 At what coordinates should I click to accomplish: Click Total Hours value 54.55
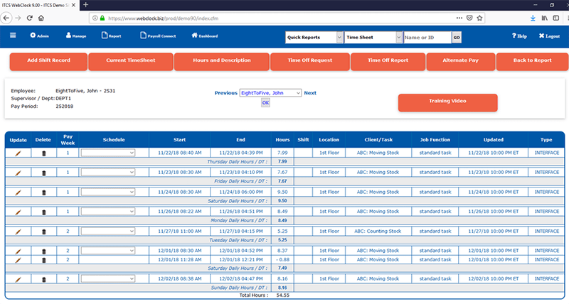tap(282, 295)
